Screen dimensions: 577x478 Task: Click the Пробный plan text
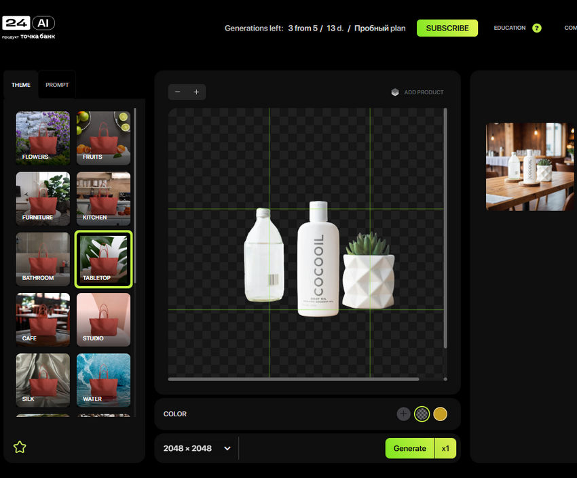[x=379, y=28]
